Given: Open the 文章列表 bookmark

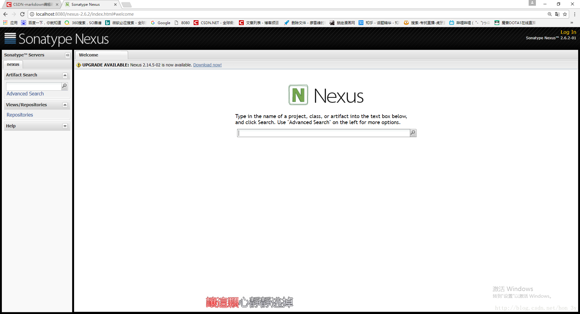Looking at the screenshot, I should tap(259, 23).
